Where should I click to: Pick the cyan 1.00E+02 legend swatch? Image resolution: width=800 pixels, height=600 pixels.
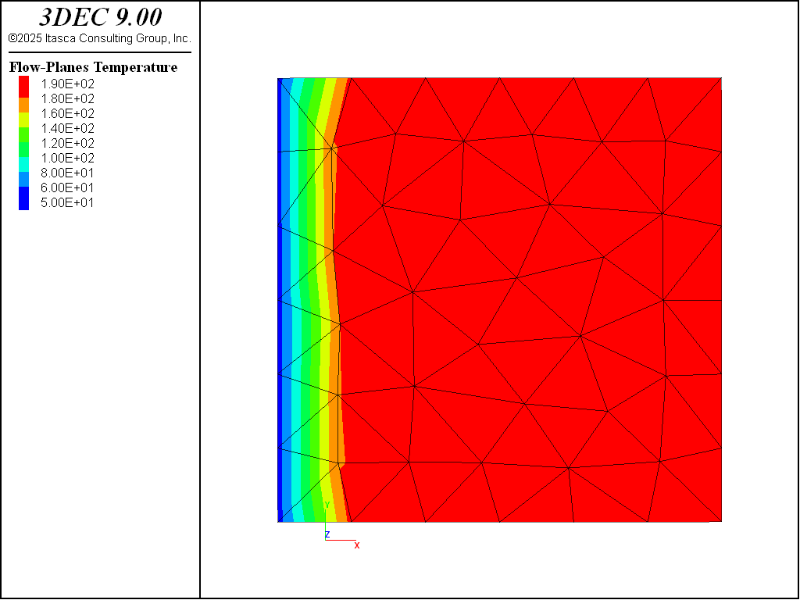(23, 164)
